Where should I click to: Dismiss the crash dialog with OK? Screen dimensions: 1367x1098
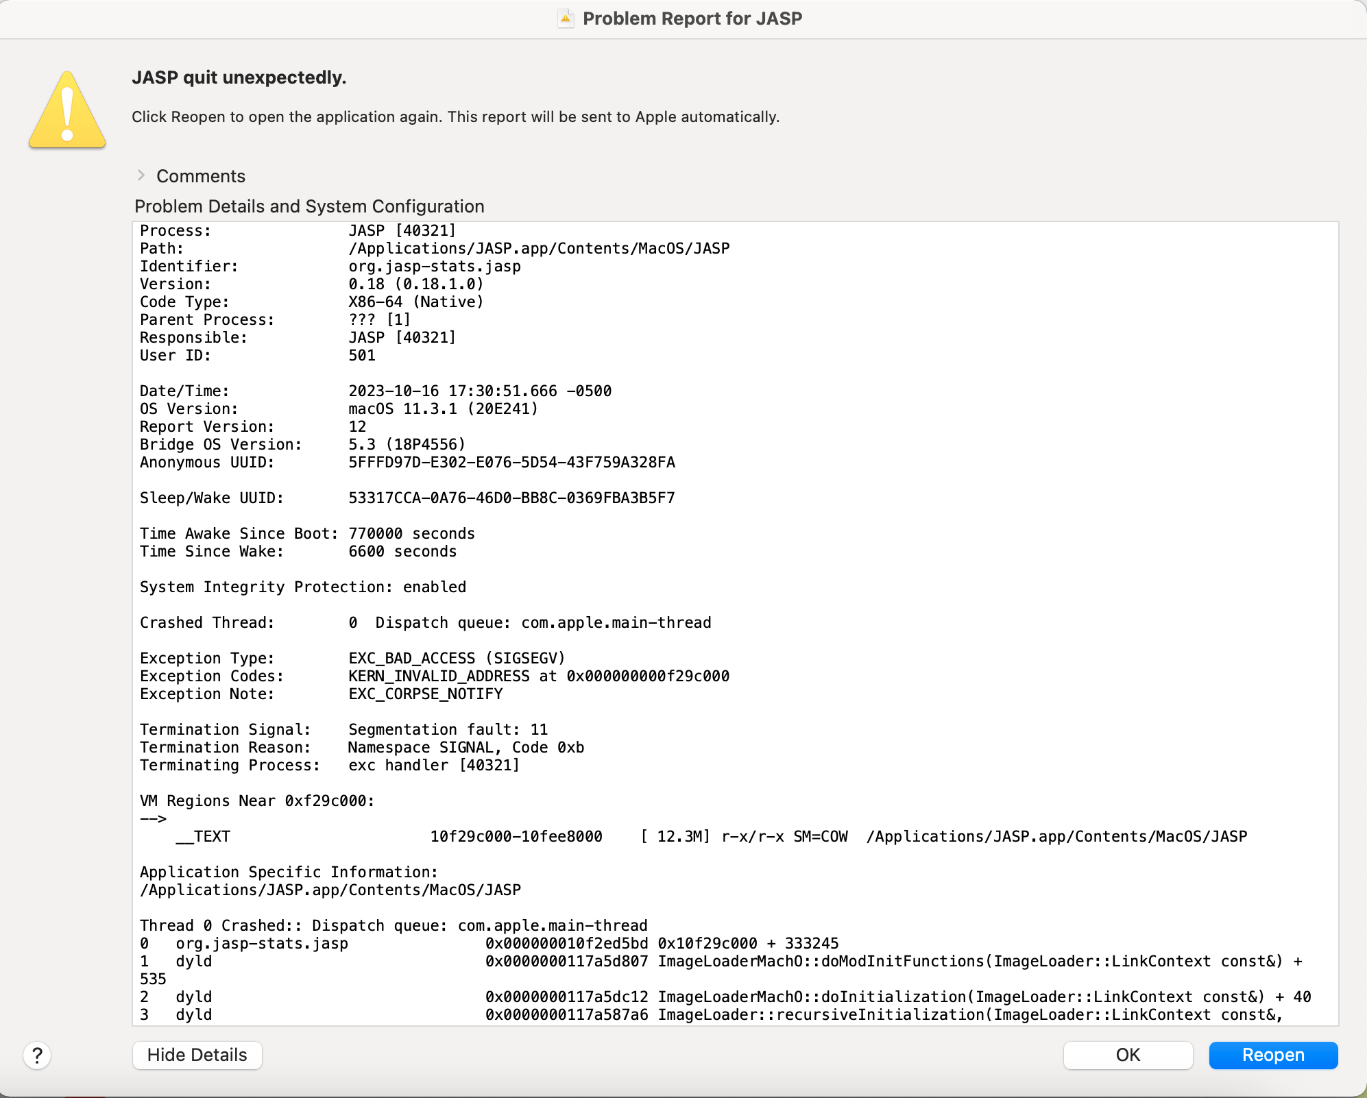[1128, 1055]
